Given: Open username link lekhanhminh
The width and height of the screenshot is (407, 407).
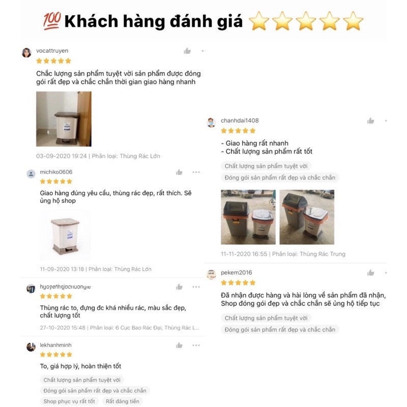Looking at the screenshot, I should 55,345.
